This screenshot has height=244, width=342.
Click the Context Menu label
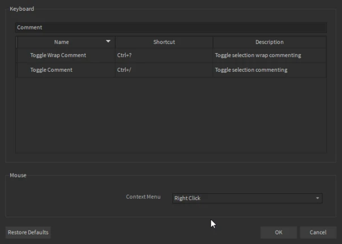click(x=143, y=197)
